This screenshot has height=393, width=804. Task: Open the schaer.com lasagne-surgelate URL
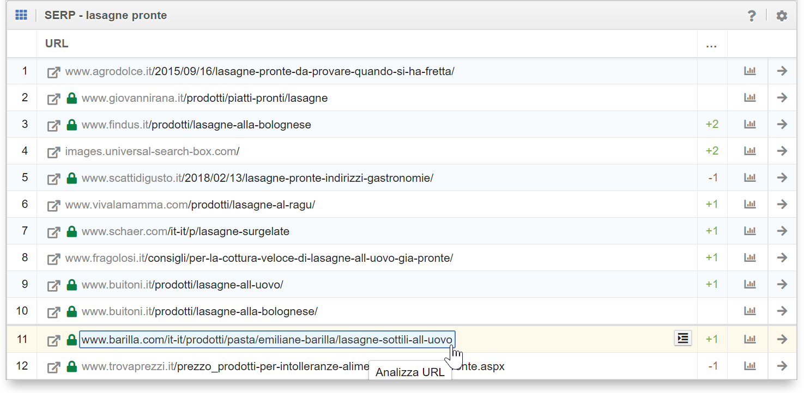click(x=185, y=231)
